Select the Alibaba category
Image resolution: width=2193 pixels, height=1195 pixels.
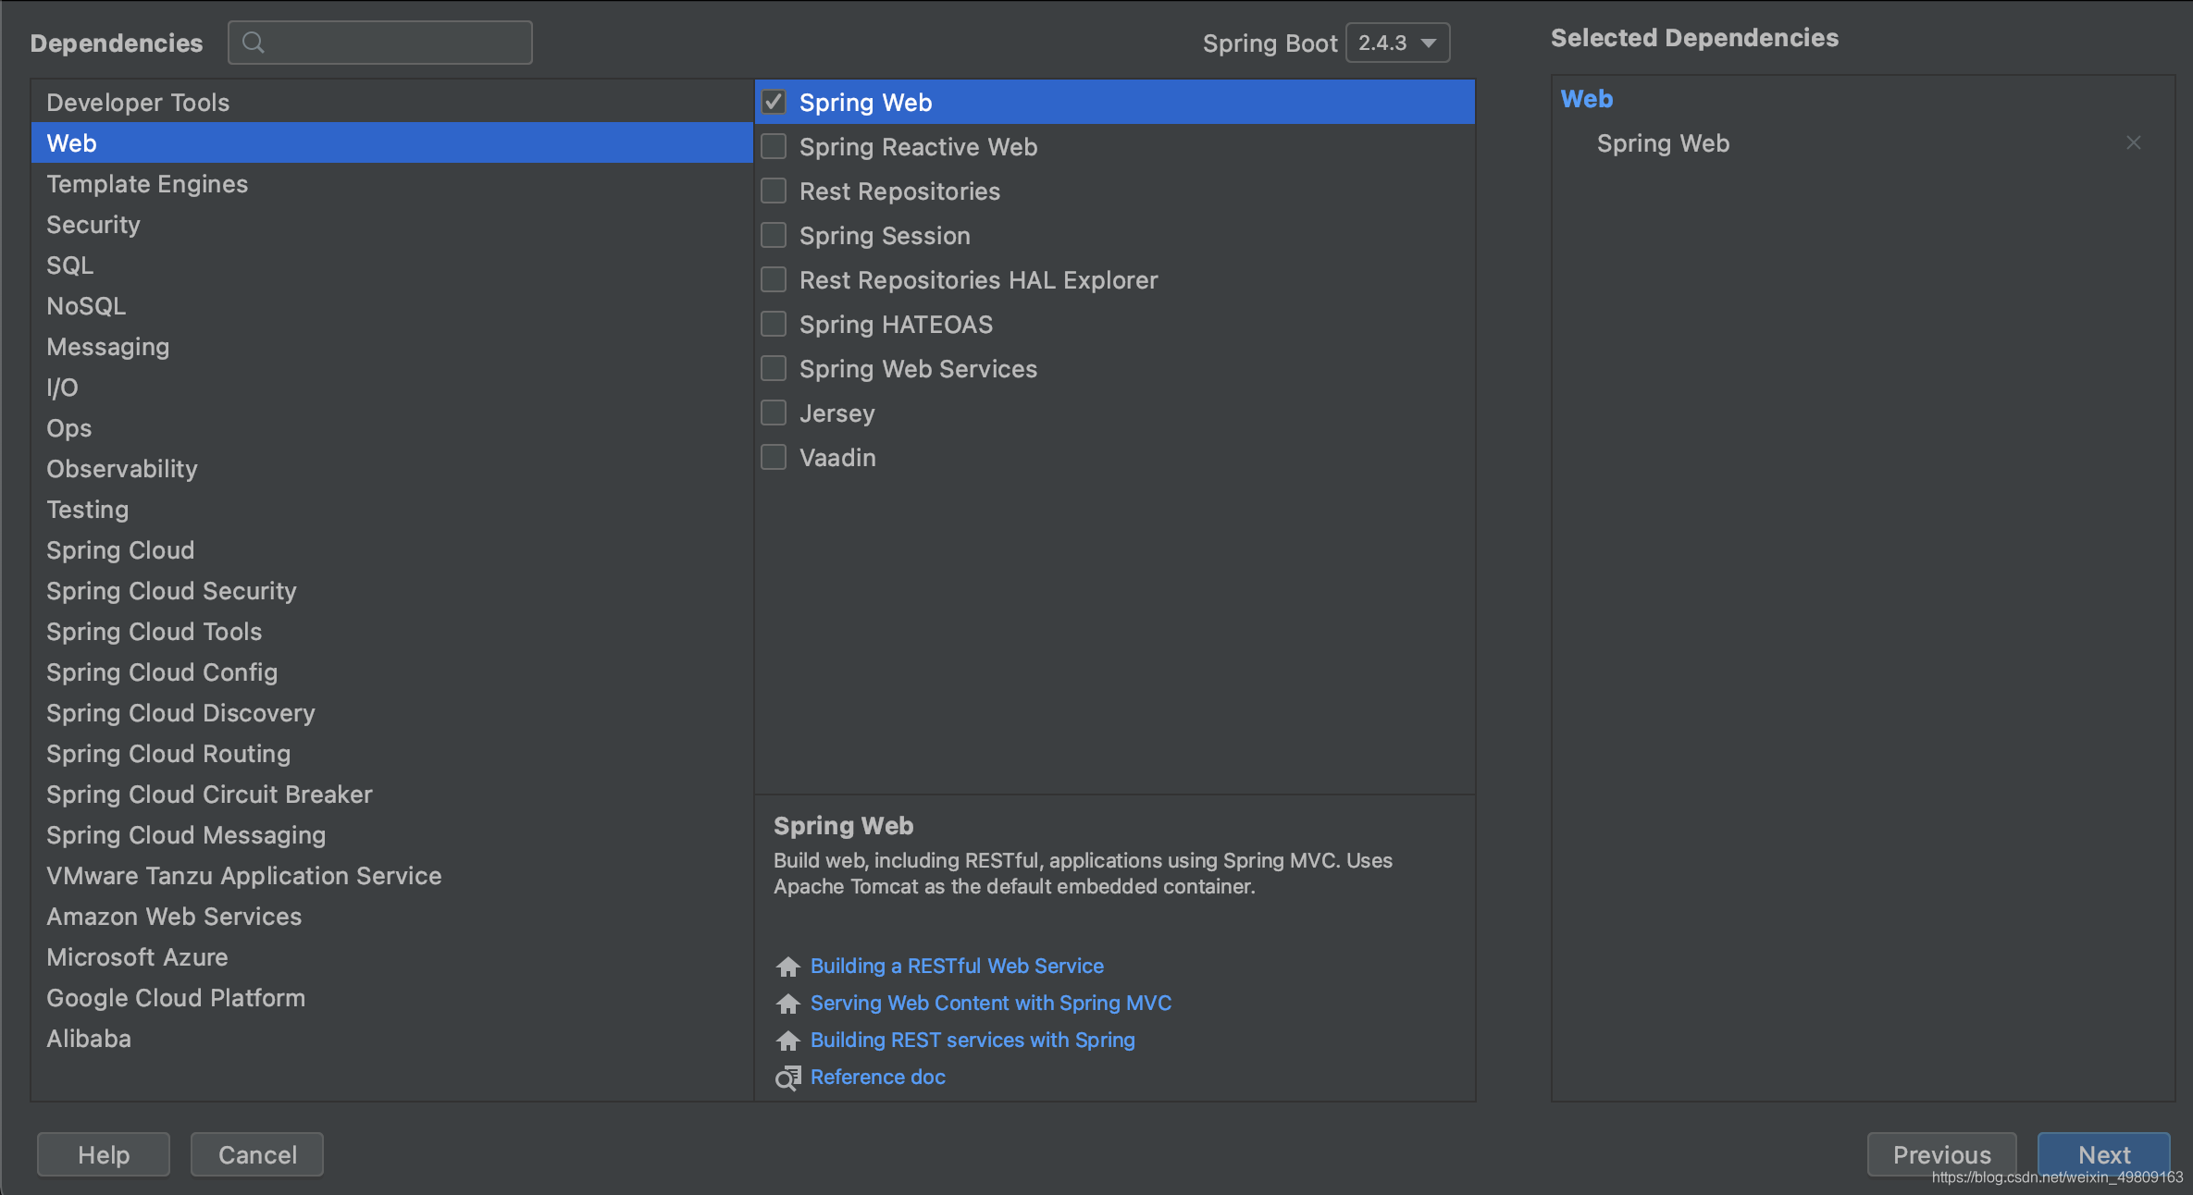coord(392,1038)
